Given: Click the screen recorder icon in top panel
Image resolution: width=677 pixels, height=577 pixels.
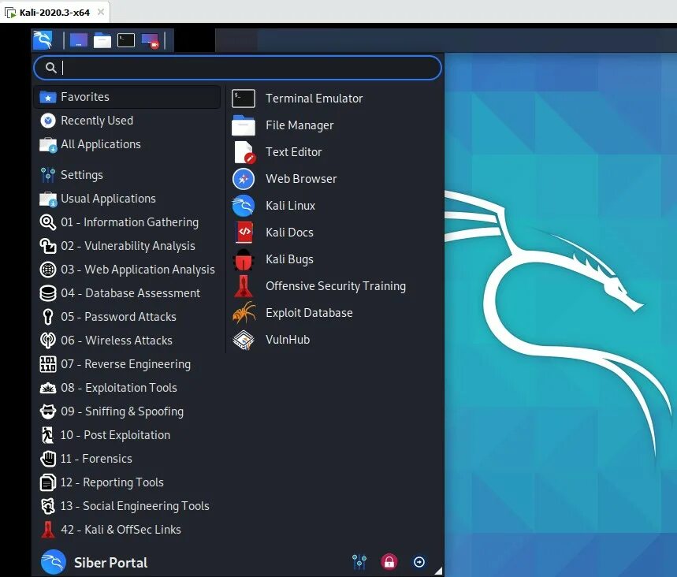Looking at the screenshot, I should point(151,41).
